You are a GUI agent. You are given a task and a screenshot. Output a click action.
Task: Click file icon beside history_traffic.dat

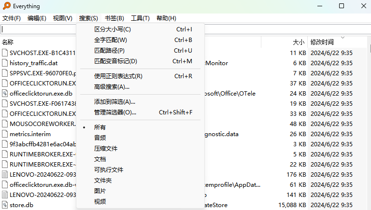point(5,63)
